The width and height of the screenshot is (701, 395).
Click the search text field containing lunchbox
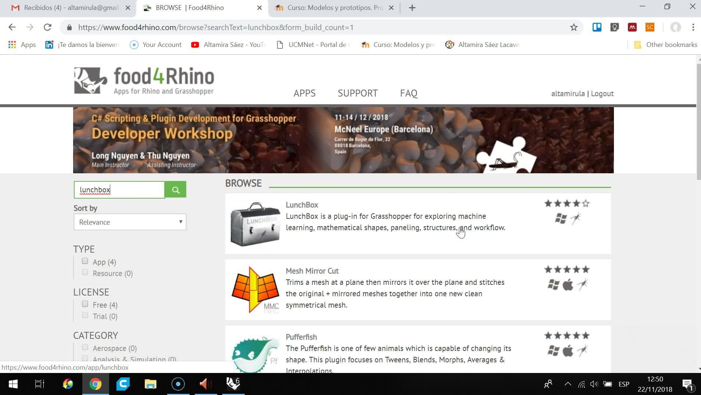[119, 190]
